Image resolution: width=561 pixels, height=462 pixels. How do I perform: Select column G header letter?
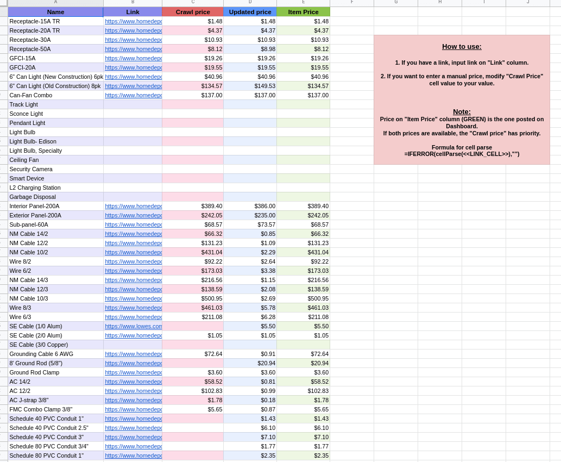pos(396,3)
